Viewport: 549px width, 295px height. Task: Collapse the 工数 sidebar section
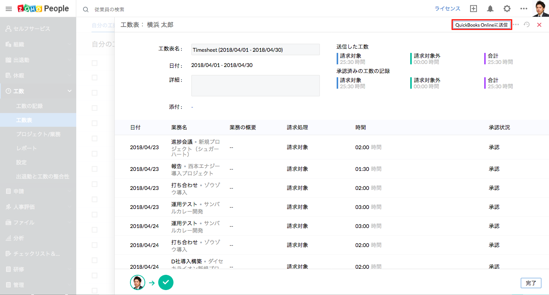click(x=69, y=91)
